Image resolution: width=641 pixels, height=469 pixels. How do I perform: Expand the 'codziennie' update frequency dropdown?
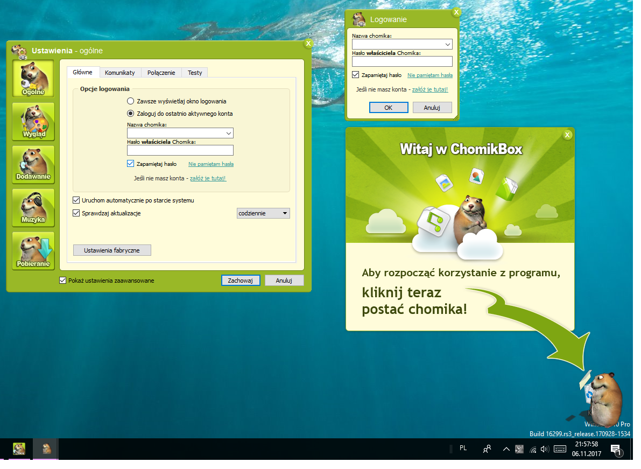tap(263, 213)
